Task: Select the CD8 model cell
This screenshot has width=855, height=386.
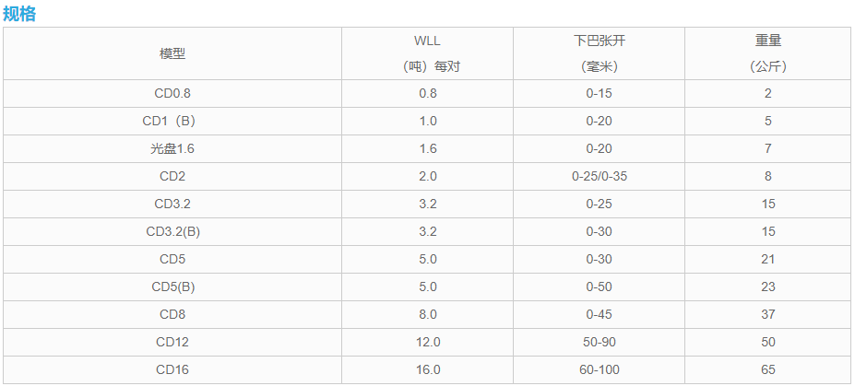Action: point(172,314)
